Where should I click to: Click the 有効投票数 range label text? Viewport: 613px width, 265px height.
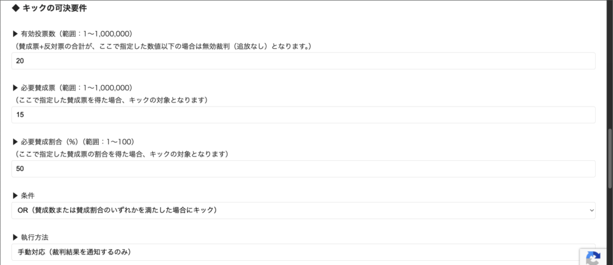click(x=77, y=34)
